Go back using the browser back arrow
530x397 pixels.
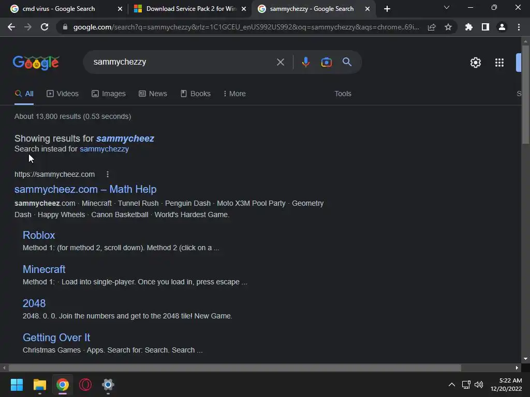pyautogui.click(x=11, y=27)
